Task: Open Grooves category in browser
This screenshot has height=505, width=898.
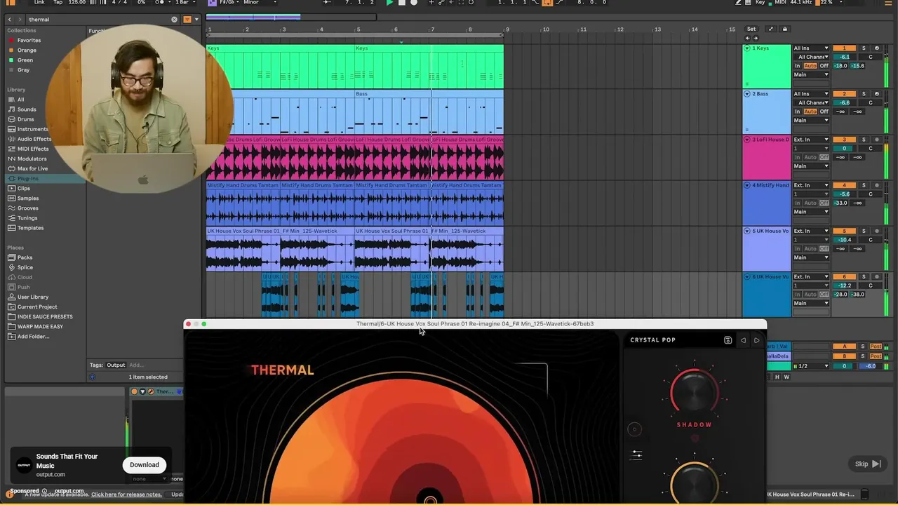Action: pos(28,208)
